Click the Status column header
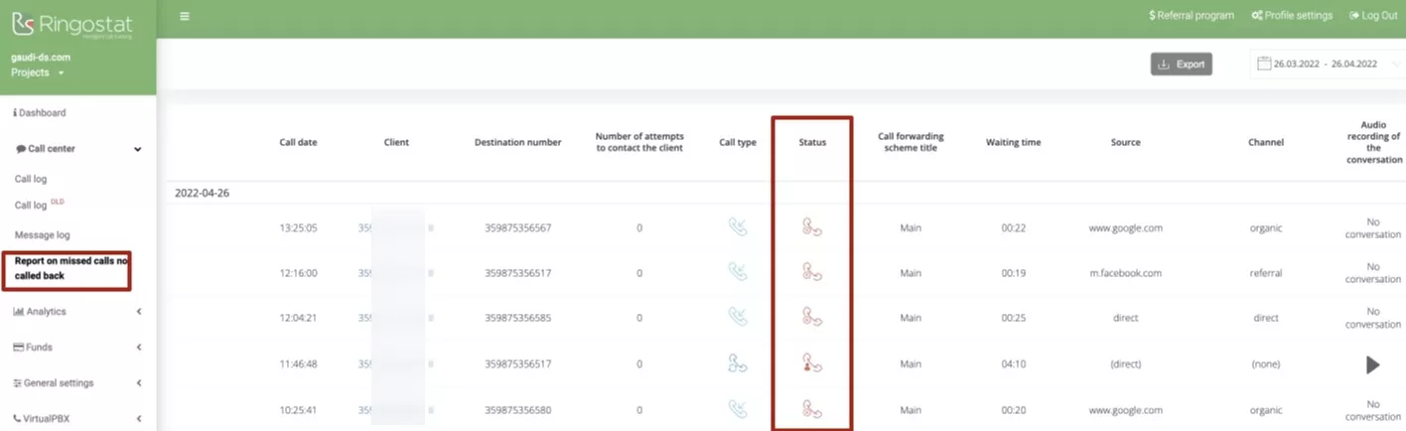 click(x=812, y=142)
